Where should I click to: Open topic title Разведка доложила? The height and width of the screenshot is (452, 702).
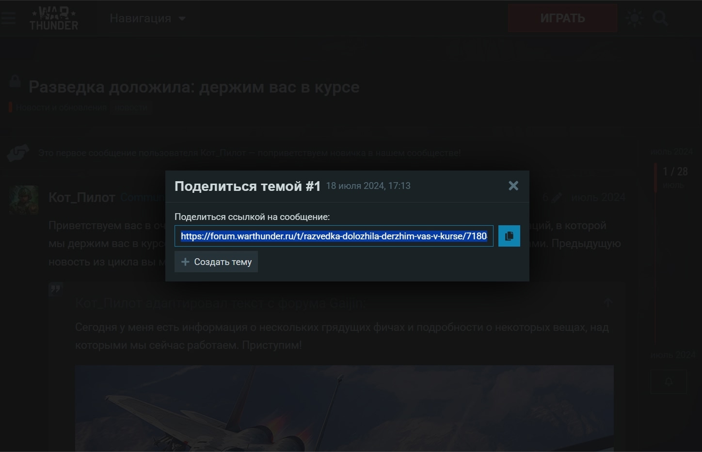click(x=194, y=87)
